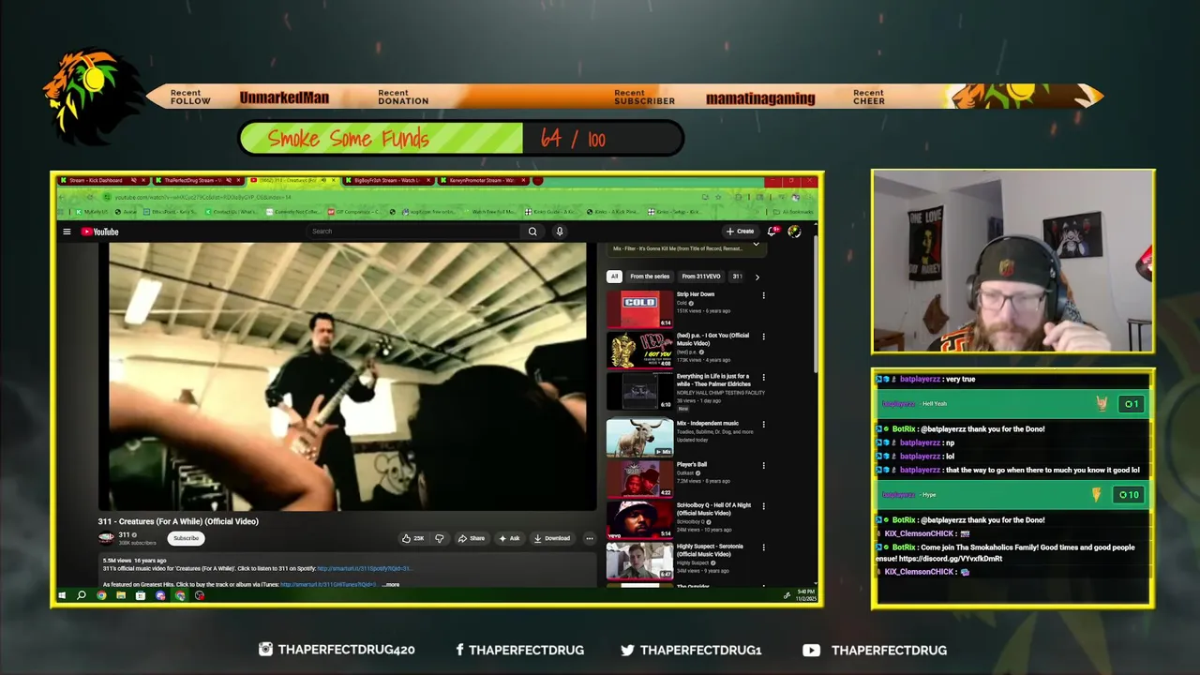Open the 311 channel avatar

[106, 538]
